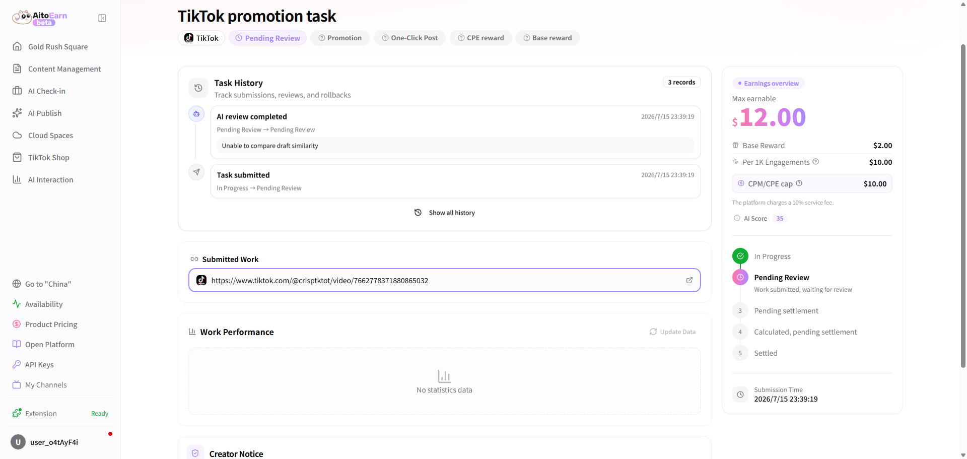This screenshot has width=967, height=459.
Task: Open the AI Check-in page
Action: pyautogui.click(x=47, y=91)
